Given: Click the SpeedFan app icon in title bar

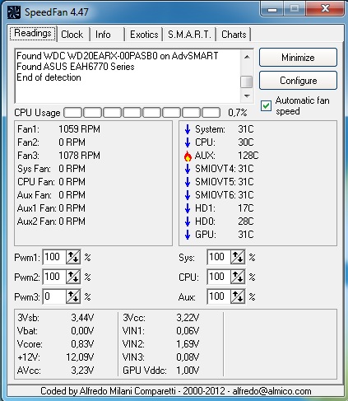Looking at the screenshot, I should (14, 12).
